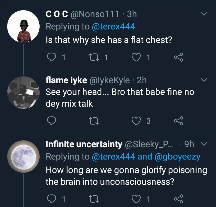This screenshot has width=216, height=207.
Task: Retweet Infinite uncertainty's tweet
Action: (x=94, y=199)
